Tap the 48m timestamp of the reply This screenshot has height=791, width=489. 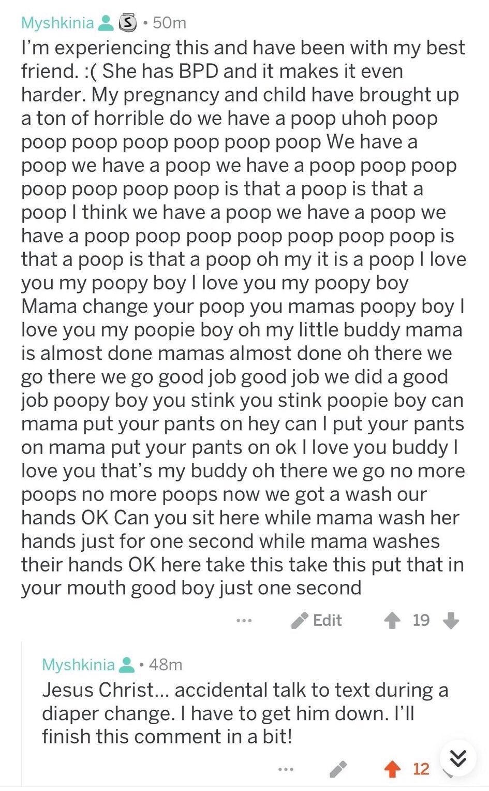[x=166, y=665]
